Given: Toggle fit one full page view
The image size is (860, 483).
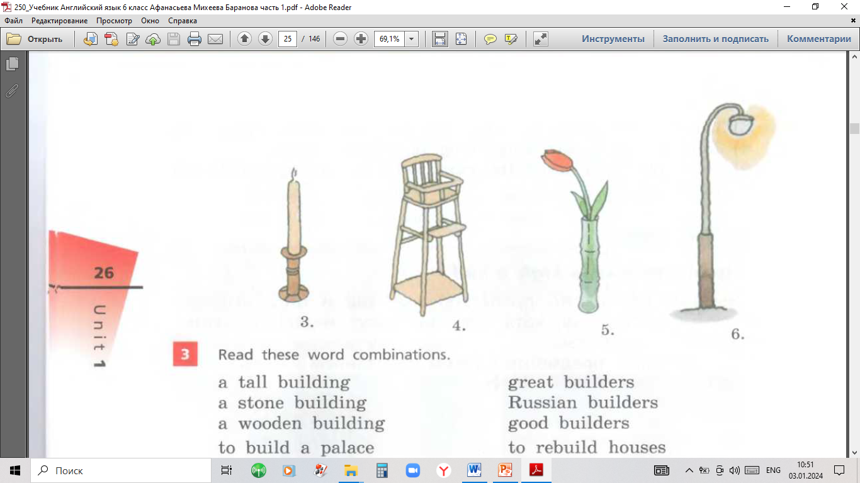Looking at the screenshot, I should point(461,39).
